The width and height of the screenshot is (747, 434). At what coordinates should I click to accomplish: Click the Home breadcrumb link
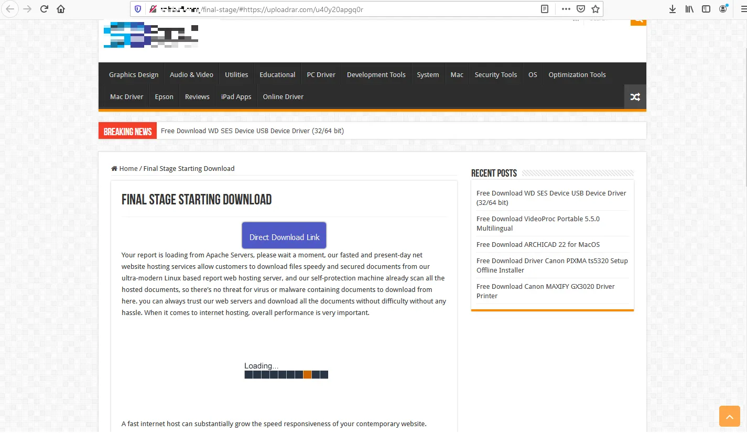pos(128,169)
